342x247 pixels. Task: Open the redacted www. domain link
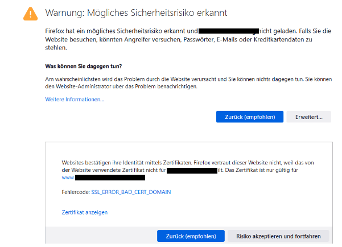(104, 178)
